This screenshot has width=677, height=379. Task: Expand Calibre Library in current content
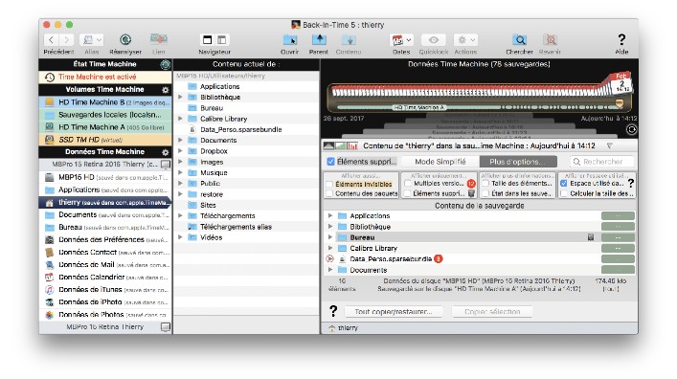tap(180, 119)
